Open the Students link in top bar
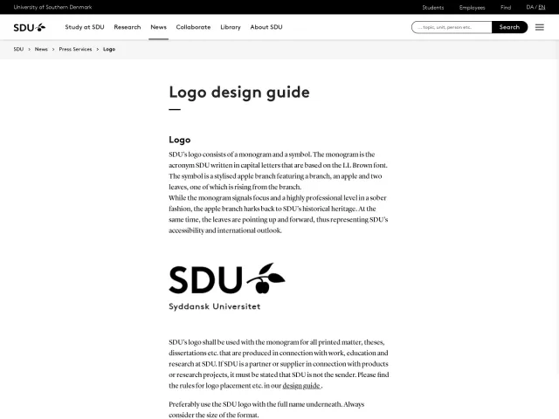The image size is (559, 419). [433, 8]
